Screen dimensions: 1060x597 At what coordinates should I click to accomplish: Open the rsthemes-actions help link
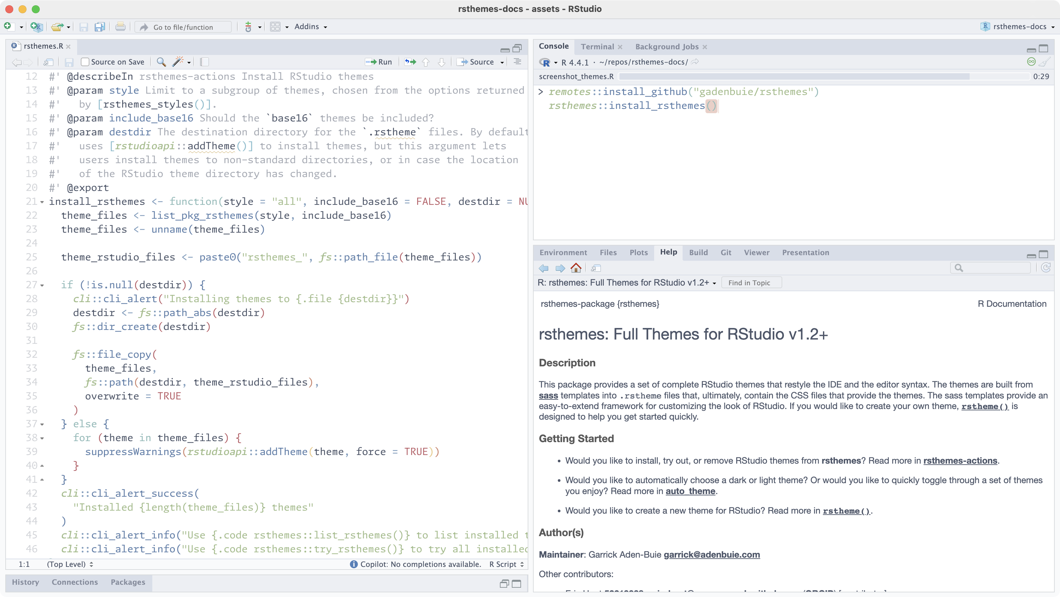pyautogui.click(x=960, y=461)
